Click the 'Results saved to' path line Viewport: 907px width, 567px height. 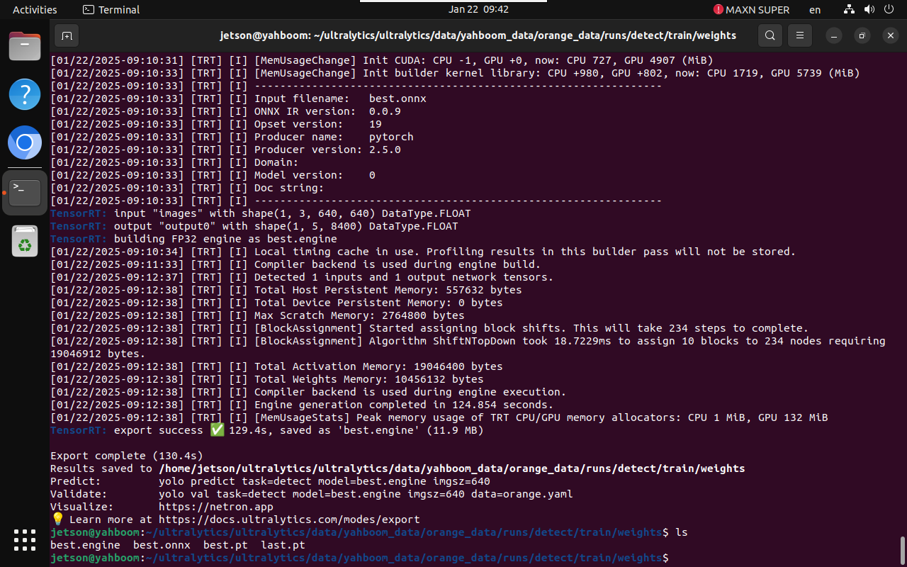coord(398,468)
